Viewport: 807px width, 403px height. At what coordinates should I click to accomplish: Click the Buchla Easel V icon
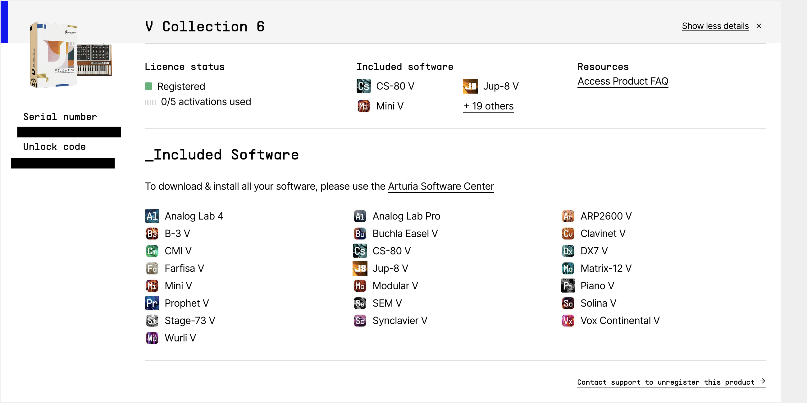point(360,234)
